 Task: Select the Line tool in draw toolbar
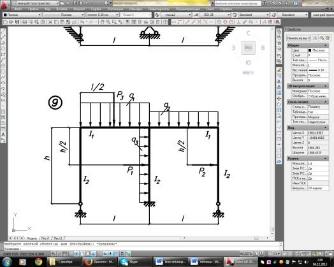(x=3, y=31)
